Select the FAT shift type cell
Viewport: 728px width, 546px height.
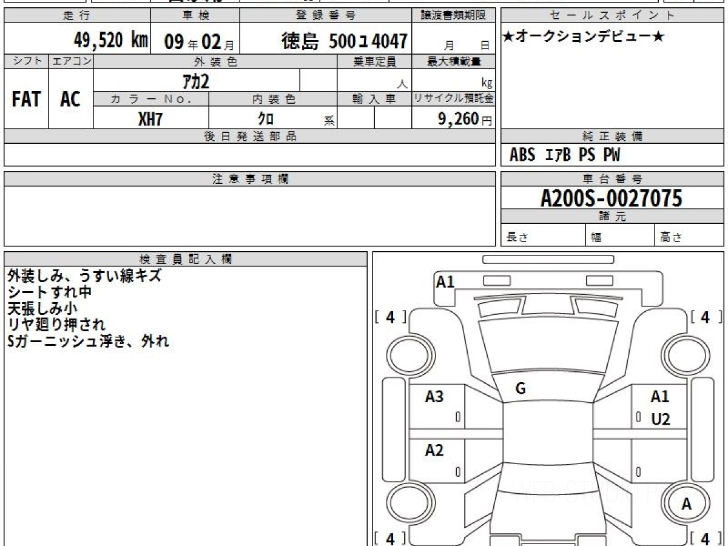pyautogui.click(x=26, y=99)
